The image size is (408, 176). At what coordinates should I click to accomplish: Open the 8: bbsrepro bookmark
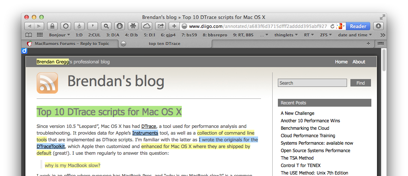(215, 35)
